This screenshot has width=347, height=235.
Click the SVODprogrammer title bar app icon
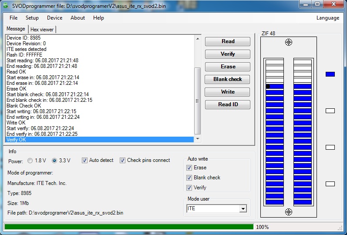tap(5, 5)
